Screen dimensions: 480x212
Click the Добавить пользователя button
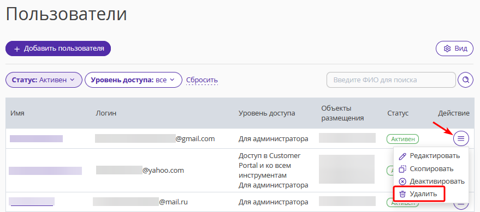pyautogui.click(x=58, y=49)
